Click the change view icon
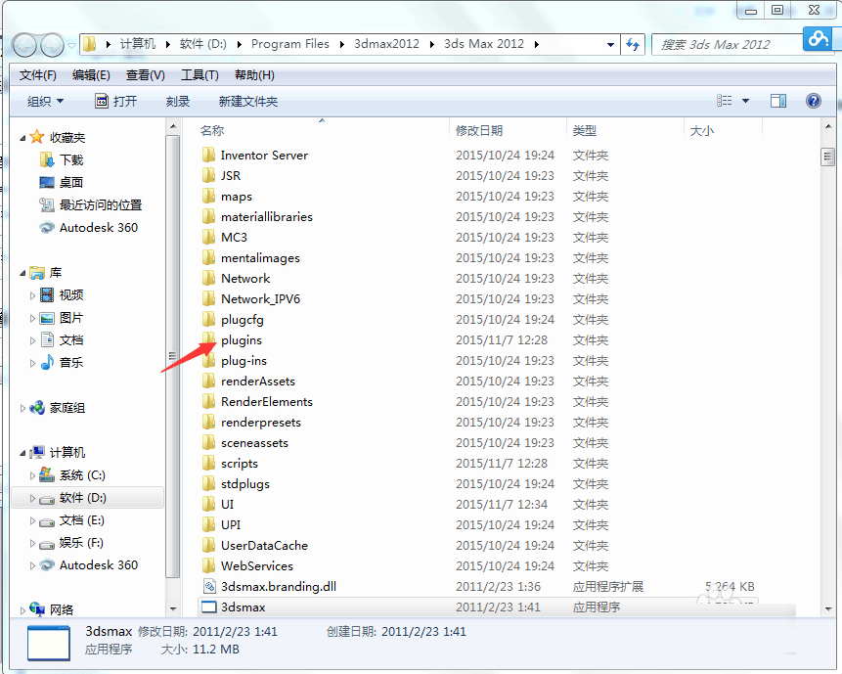Viewport: 842px width, 674px height. (725, 101)
